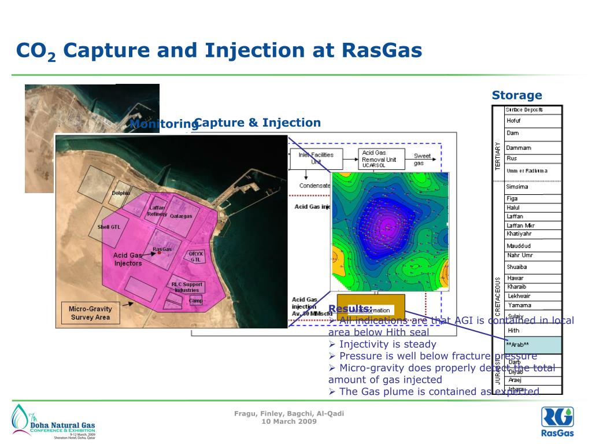
Task: Click the Dammam formation row
Action: [533, 148]
